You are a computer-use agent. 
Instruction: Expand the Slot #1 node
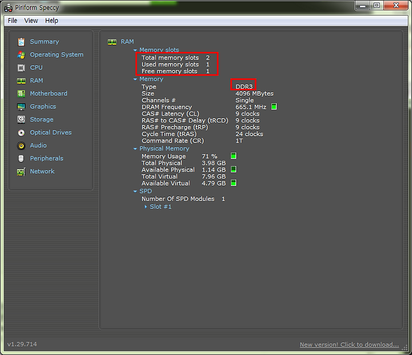click(146, 207)
